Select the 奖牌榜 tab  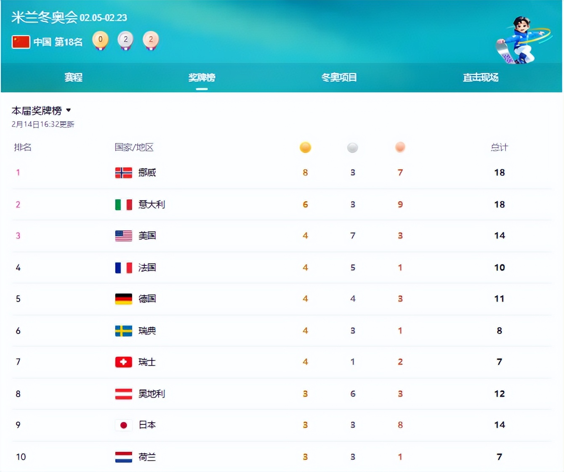pyautogui.click(x=202, y=77)
